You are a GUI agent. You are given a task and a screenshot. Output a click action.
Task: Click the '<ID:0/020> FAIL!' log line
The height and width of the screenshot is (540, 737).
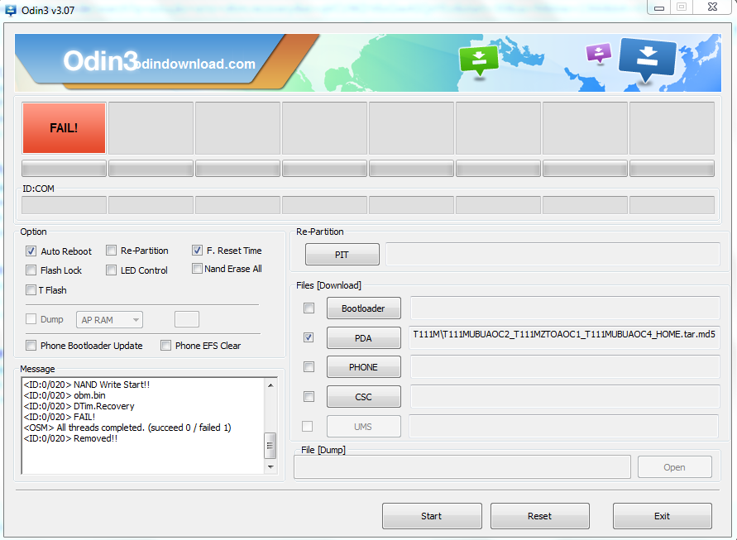(60, 417)
